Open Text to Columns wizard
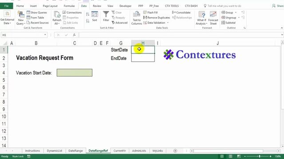 click(137, 18)
